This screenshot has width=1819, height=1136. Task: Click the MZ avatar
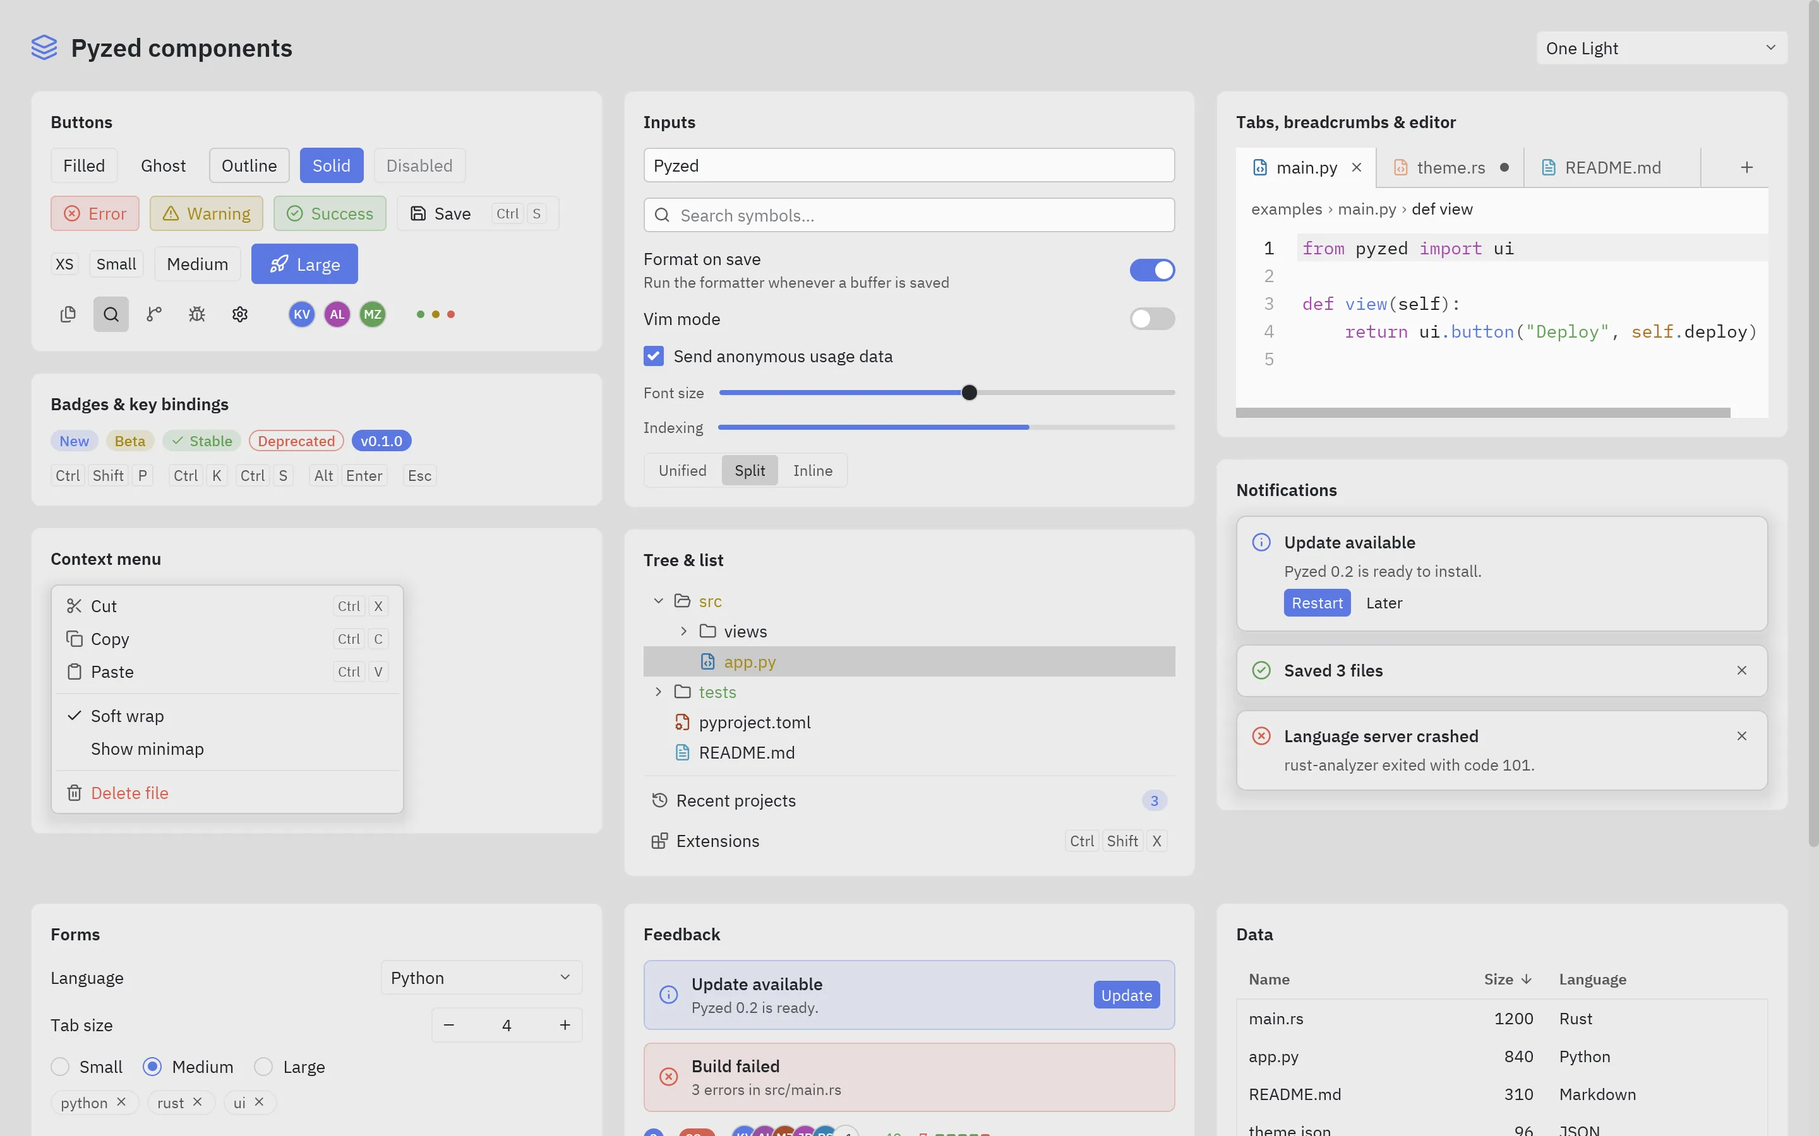click(373, 314)
